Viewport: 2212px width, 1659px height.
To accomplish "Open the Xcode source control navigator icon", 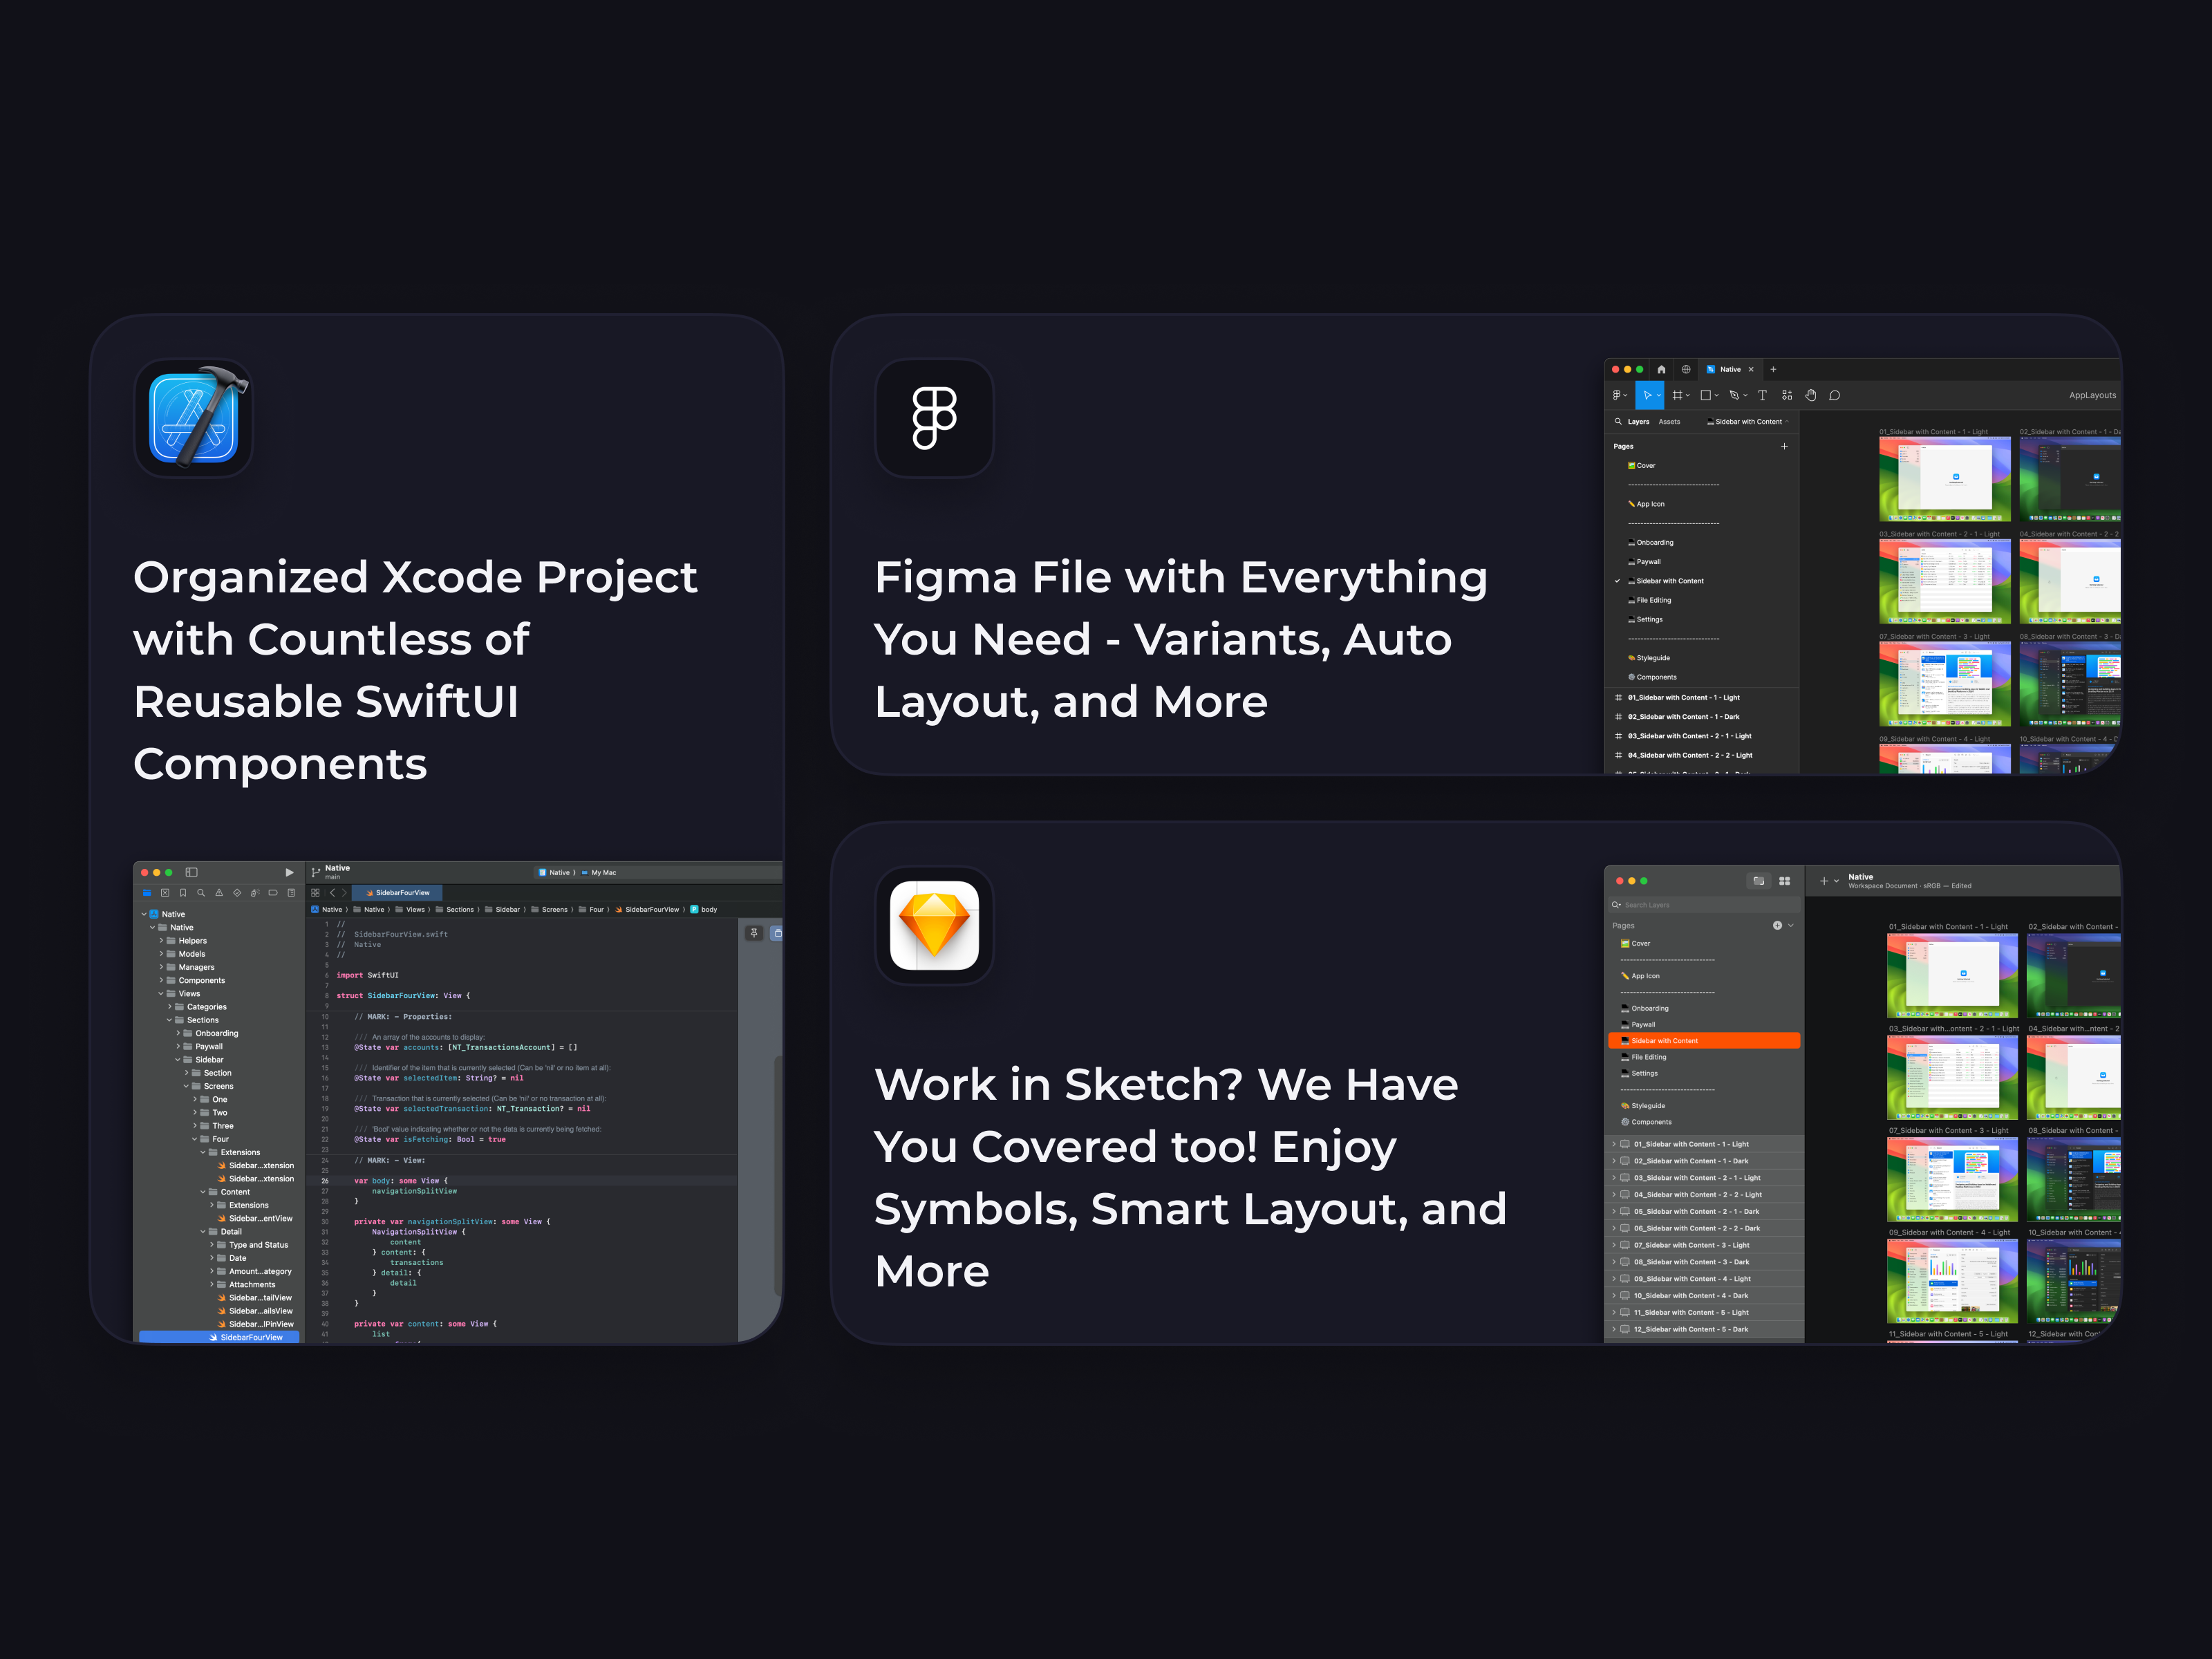I will (x=165, y=892).
